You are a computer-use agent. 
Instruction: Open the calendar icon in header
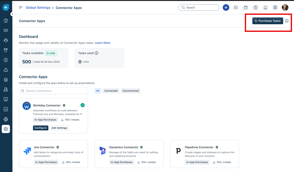point(246,8)
